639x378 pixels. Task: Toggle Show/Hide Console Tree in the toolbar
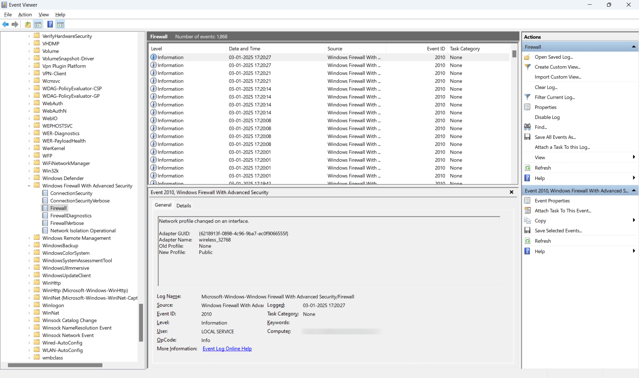pyautogui.click(x=38, y=24)
